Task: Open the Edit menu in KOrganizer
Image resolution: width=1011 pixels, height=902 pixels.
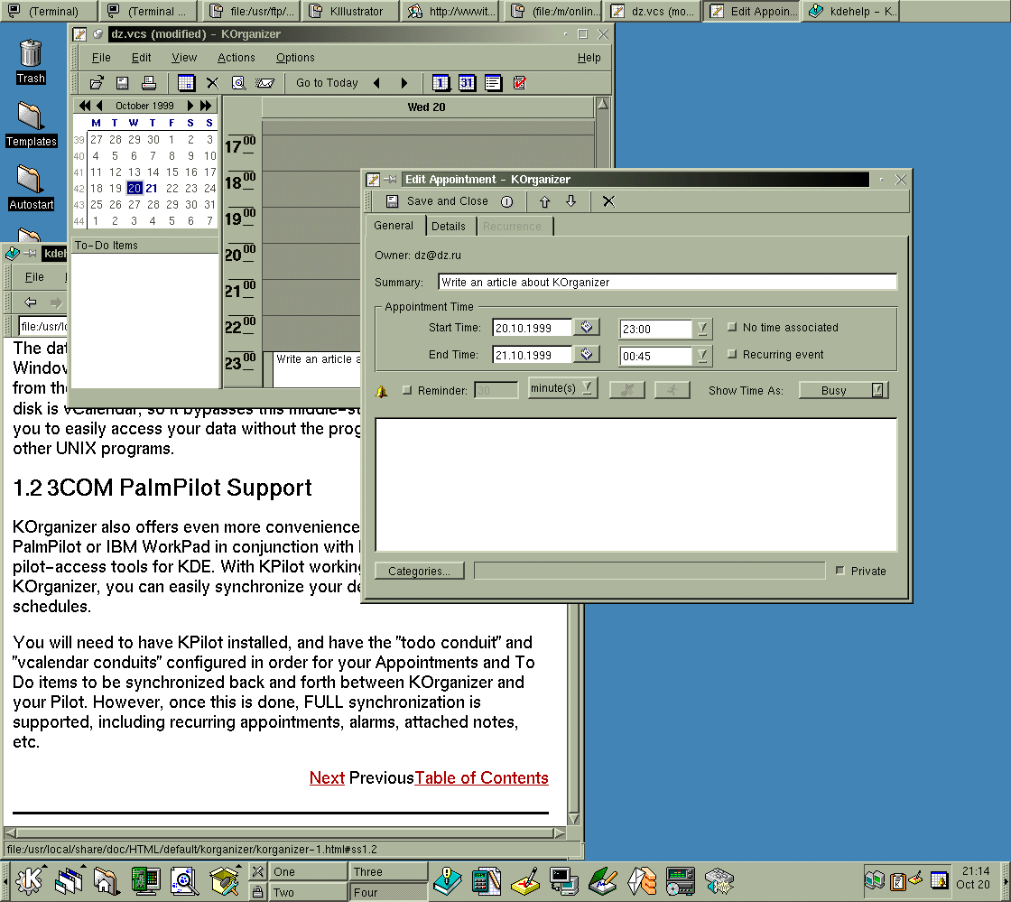Action: coord(141,58)
